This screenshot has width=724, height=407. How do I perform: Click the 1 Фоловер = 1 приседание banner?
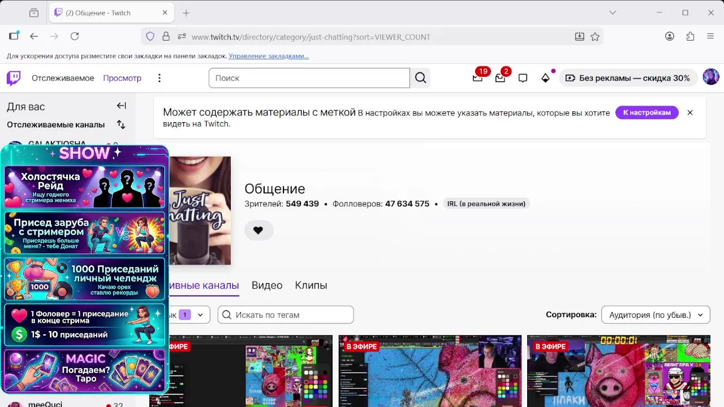(x=85, y=324)
